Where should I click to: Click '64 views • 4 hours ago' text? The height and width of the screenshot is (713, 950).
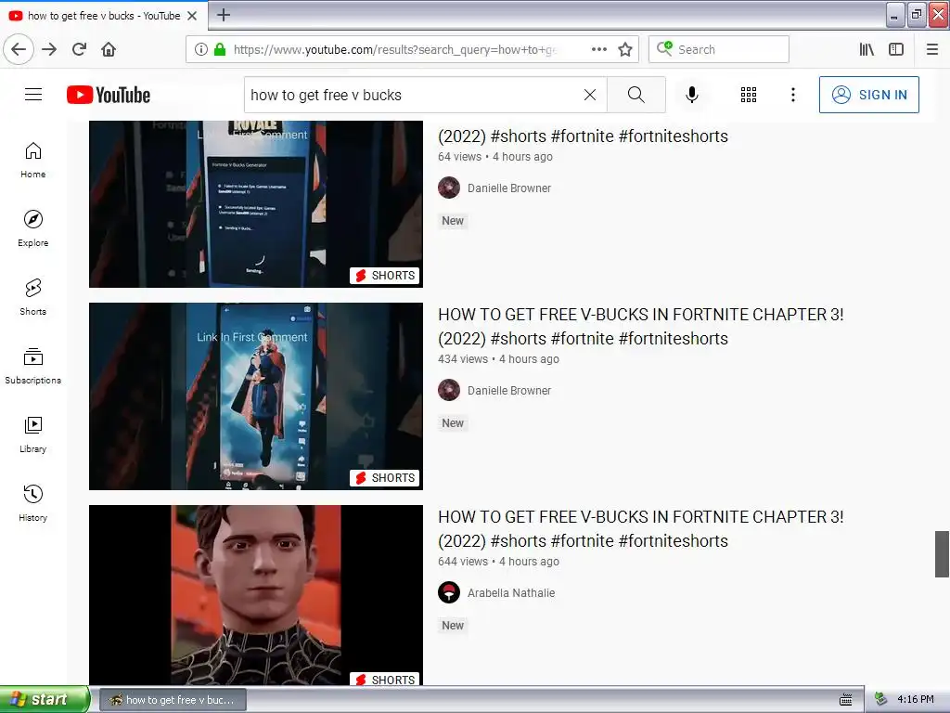(495, 156)
